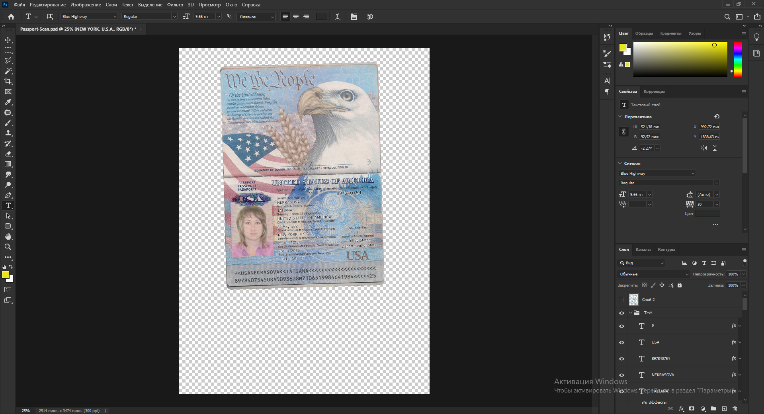Viewport: 764px width, 414px height.
Task: Click the hue slider in Color panel
Action: pyautogui.click(x=738, y=59)
